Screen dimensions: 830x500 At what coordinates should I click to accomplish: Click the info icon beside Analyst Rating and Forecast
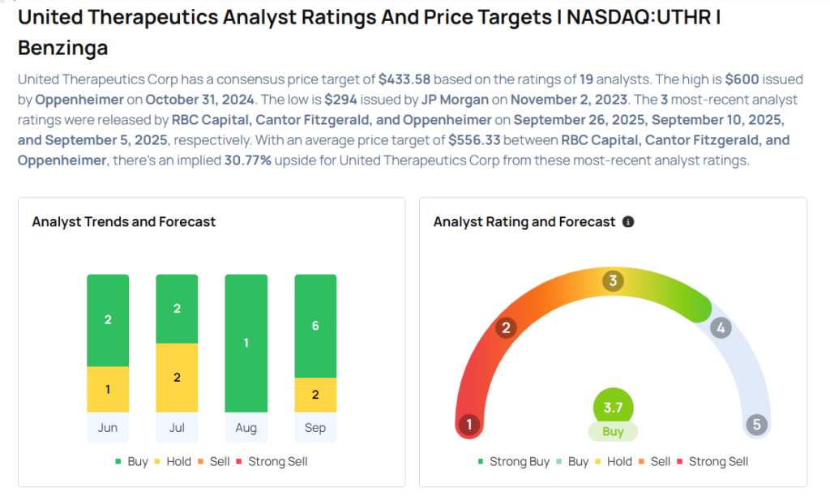(628, 221)
